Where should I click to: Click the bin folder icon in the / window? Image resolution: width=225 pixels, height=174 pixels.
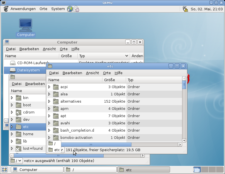pyautogui.click(x=18, y=98)
